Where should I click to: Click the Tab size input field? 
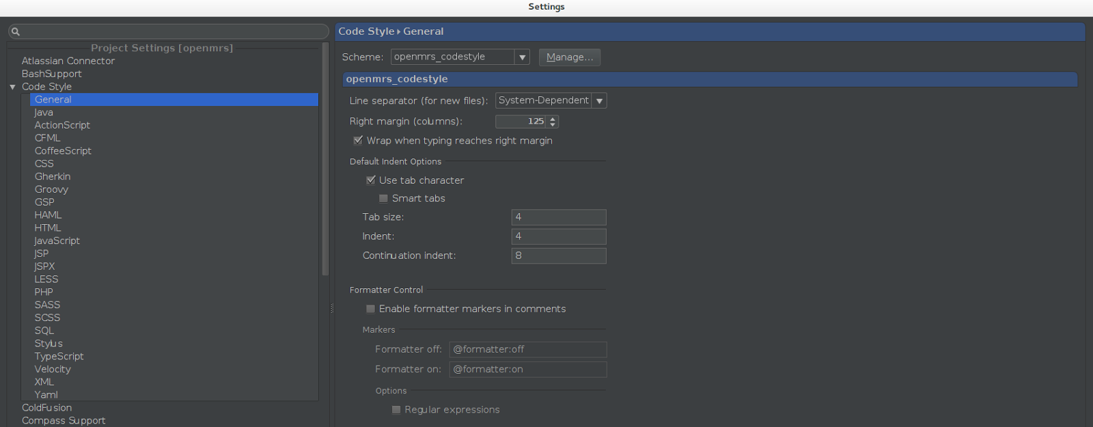pyautogui.click(x=558, y=217)
